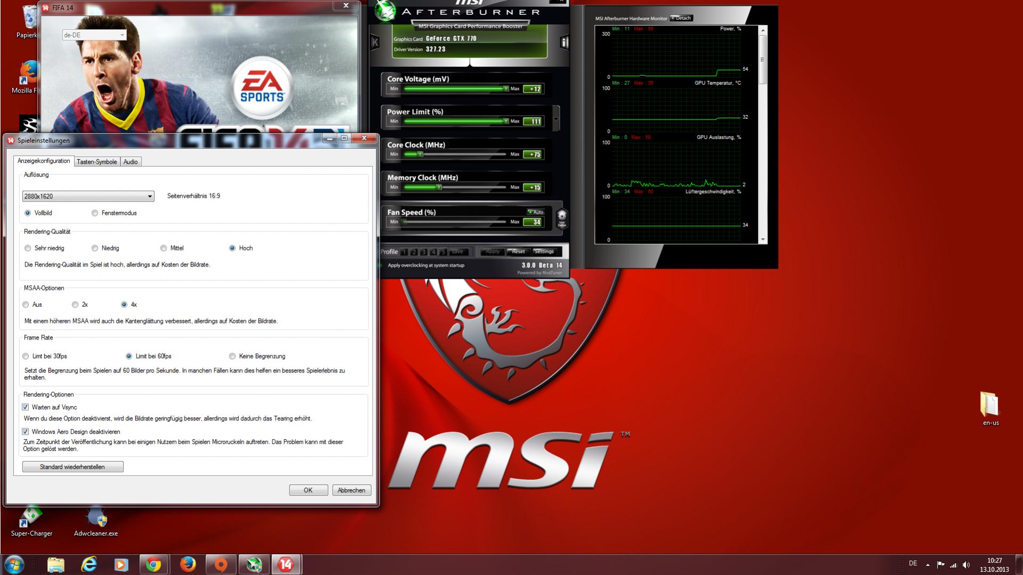Set rendering quality to Mittel

pyautogui.click(x=164, y=248)
